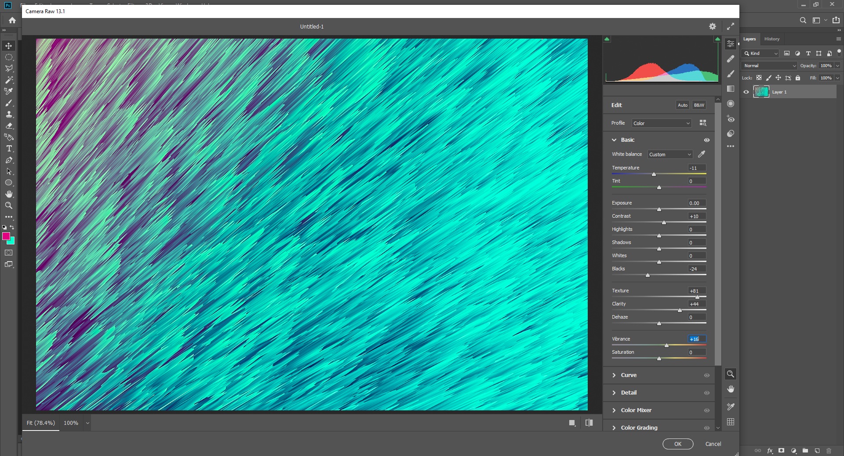Select the Clone Stamp tool

point(9,115)
